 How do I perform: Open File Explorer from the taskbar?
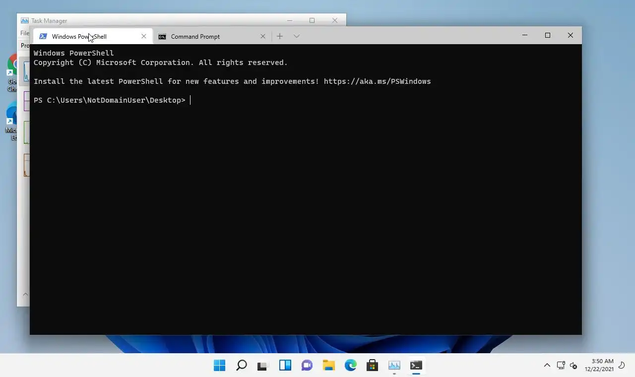(x=329, y=366)
